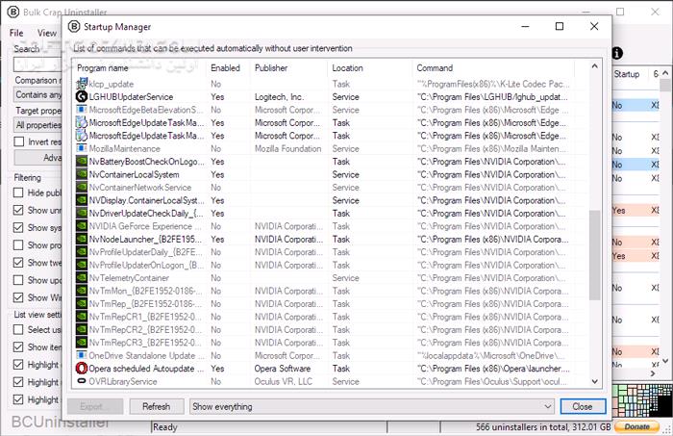
Task: Click the NvContainerNetworkService NVIDIA icon
Action: [82, 188]
